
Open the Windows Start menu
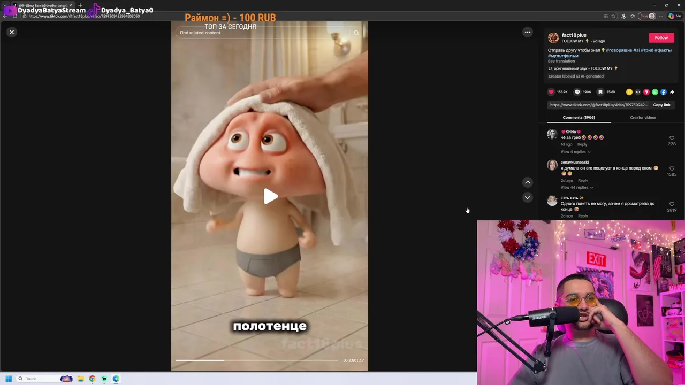tap(9, 379)
